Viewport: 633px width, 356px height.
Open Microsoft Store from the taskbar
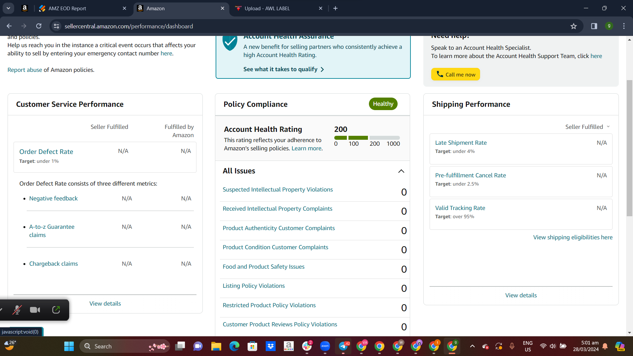coord(253,346)
